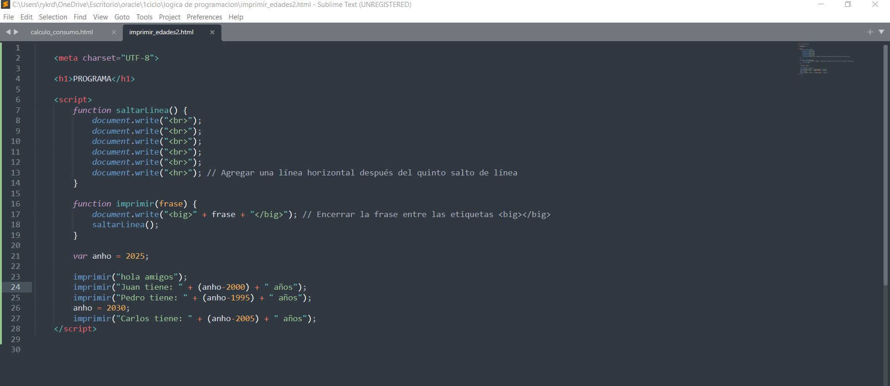This screenshot has height=386, width=890.
Task: Click line number 30 in the gutter
Action: coord(16,349)
